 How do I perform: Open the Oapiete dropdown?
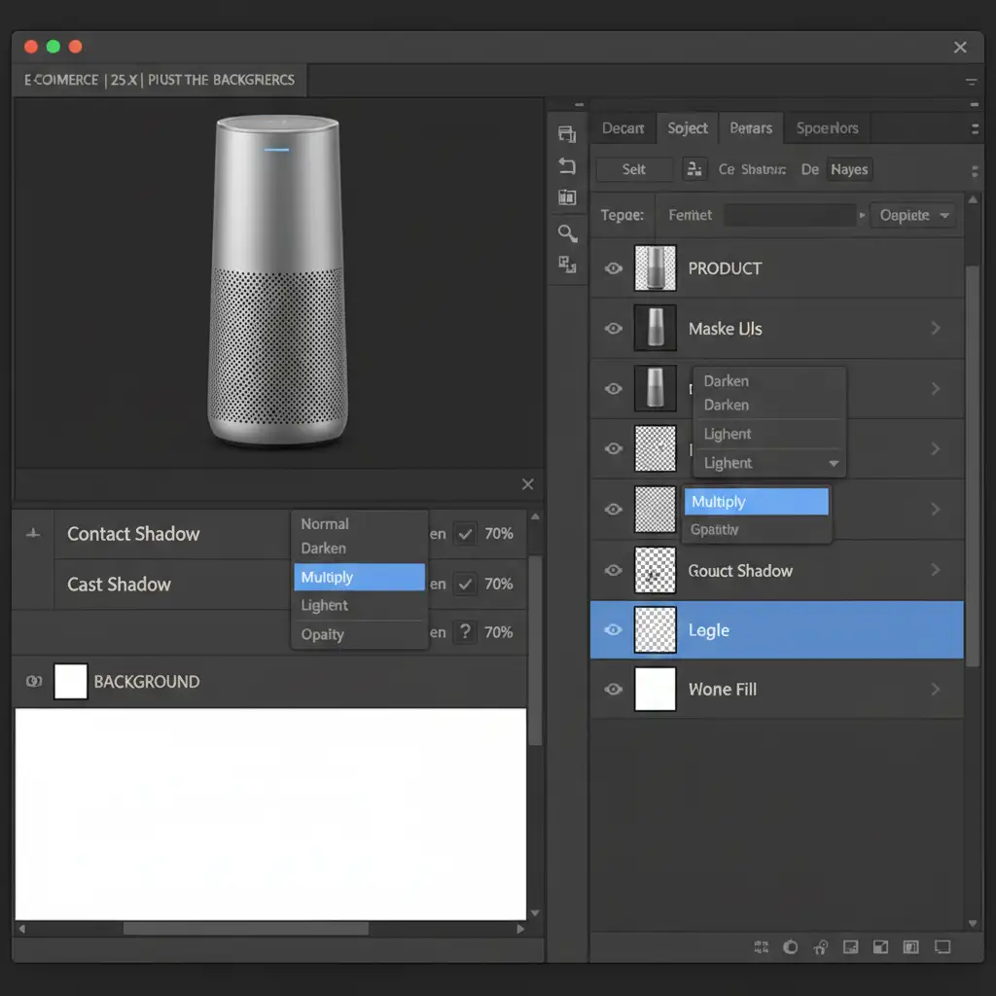click(912, 215)
